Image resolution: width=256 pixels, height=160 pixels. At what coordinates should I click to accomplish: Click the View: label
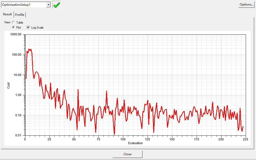point(7,22)
